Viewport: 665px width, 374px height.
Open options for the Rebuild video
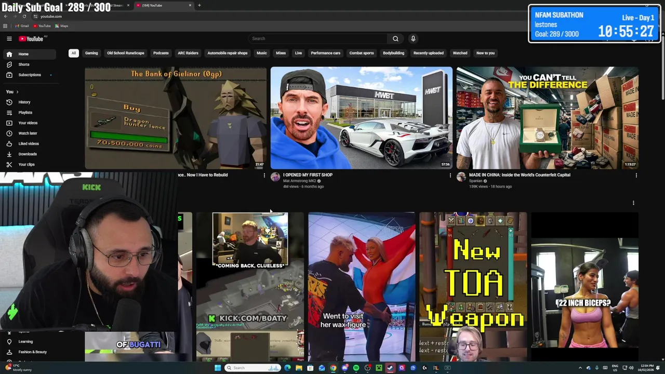[x=264, y=176]
